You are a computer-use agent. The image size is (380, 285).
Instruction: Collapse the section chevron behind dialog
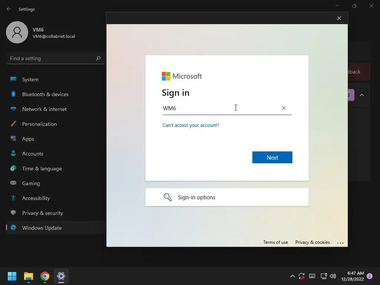coord(361,95)
